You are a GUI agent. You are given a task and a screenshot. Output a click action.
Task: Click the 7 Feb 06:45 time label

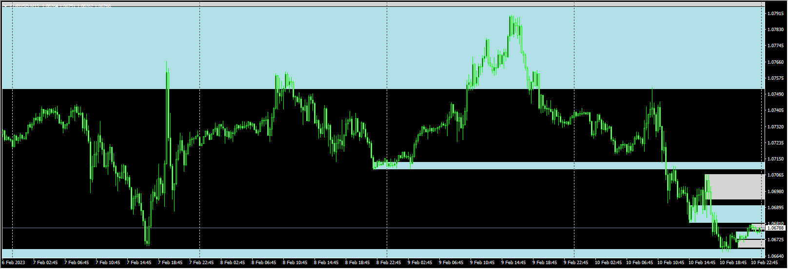[77, 263]
